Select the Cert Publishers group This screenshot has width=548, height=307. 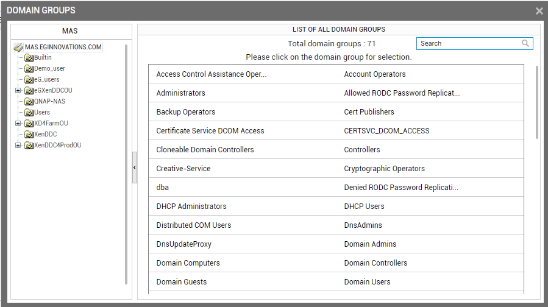[369, 111]
